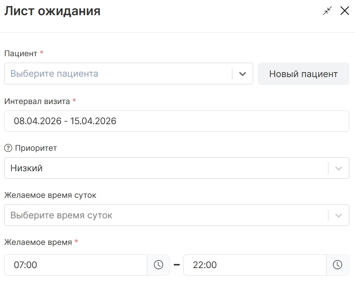Open the visit interval date range field
The height and width of the screenshot is (281, 355).
pyautogui.click(x=177, y=121)
